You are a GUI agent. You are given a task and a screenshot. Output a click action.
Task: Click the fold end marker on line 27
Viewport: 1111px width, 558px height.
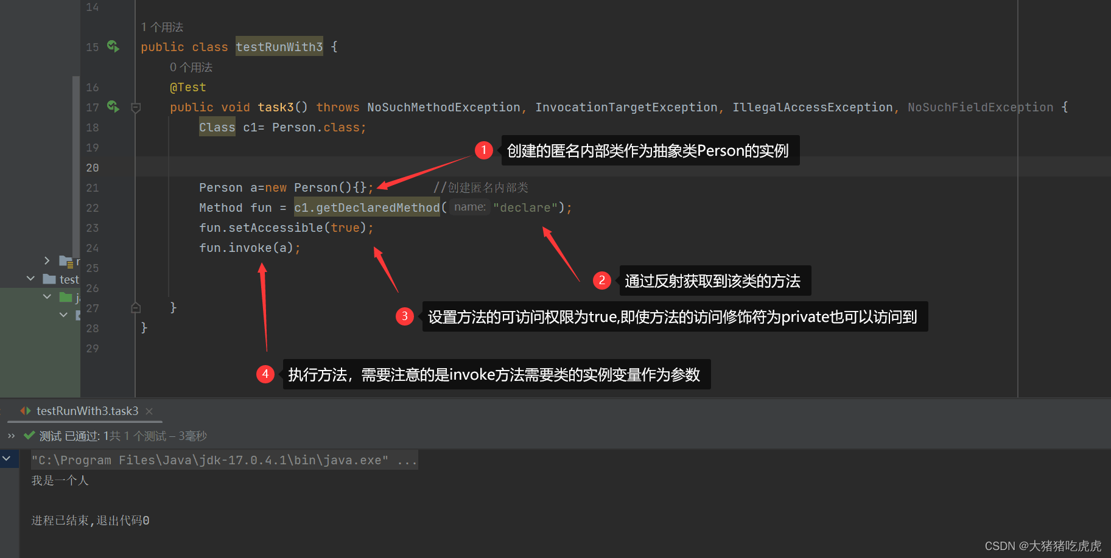click(136, 308)
